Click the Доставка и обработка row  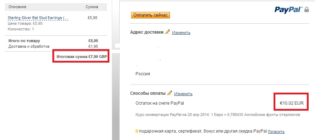click(x=53, y=47)
